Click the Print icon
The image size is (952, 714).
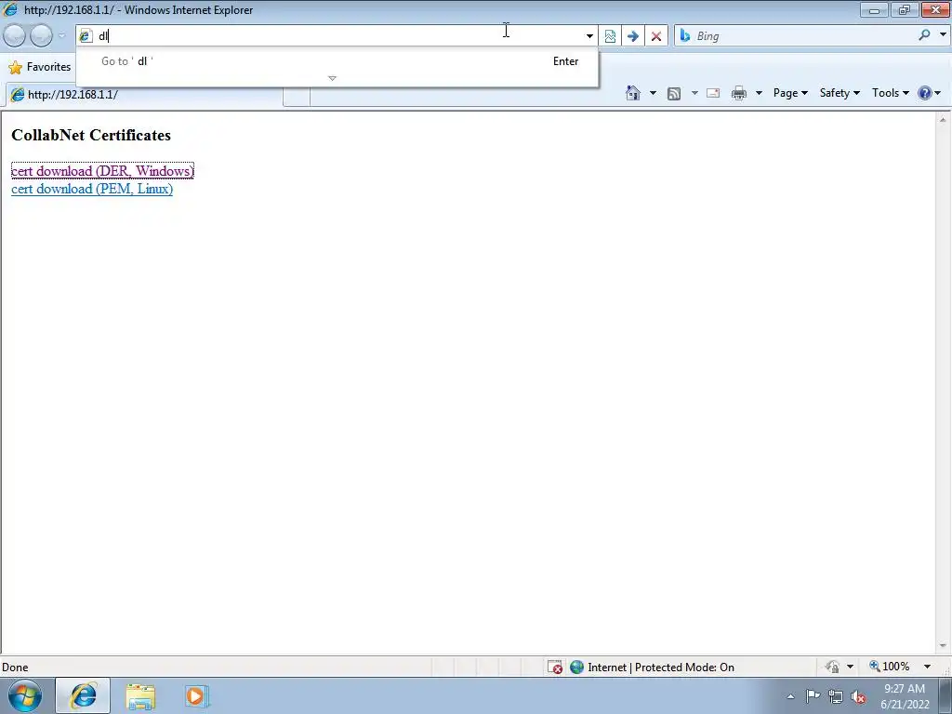click(739, 94)
